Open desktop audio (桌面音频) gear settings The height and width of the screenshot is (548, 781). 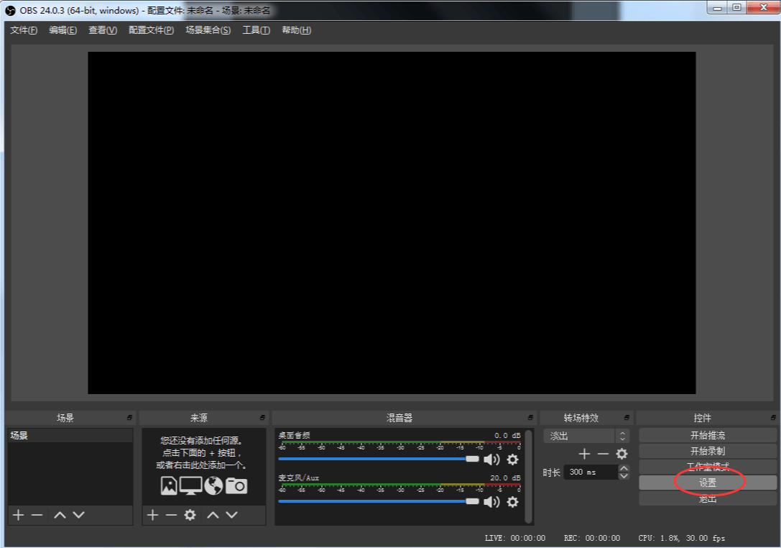coord(512,460)
